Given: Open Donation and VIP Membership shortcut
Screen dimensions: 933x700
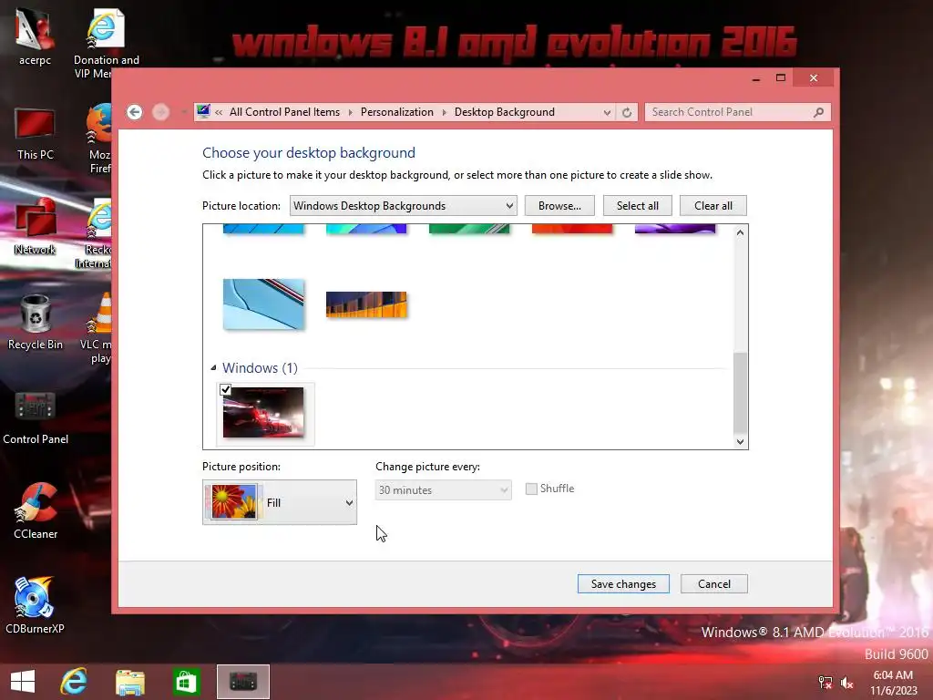Looking at the screenshot, I should tap(105, 43).
